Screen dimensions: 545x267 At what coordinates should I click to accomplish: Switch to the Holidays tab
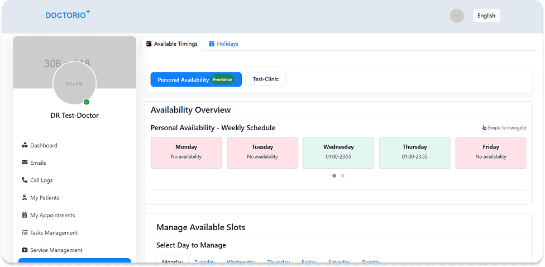point(223,44)
